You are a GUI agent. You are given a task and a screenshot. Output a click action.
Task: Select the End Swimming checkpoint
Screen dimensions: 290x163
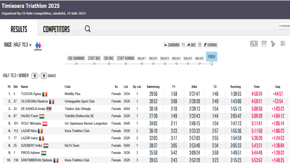[x=76, y=58]
